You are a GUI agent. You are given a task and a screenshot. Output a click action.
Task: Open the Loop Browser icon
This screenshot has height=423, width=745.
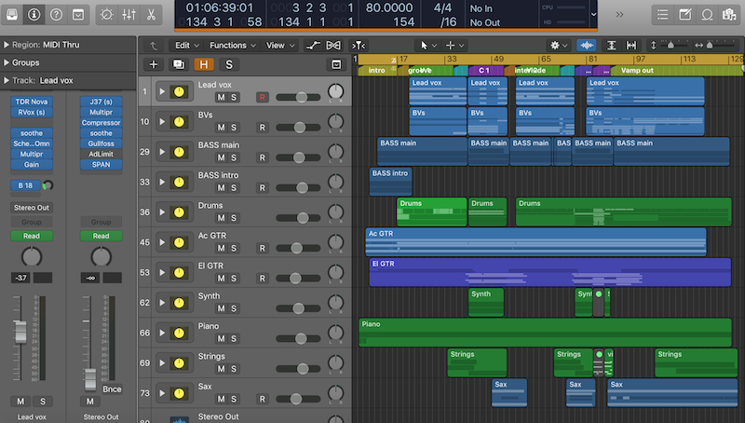(x=708, y=15)
